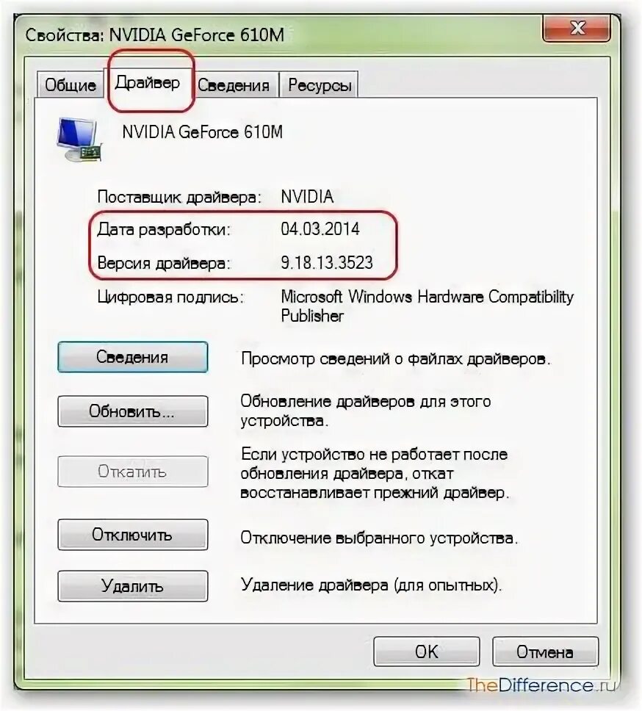Go to the Ресурсы tab
This screenshot has height=711, width=642.
320,84
